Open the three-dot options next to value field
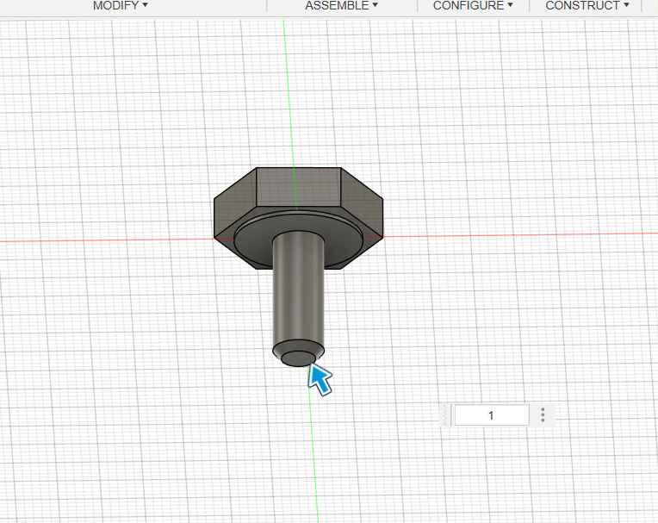 coord(543,414)
